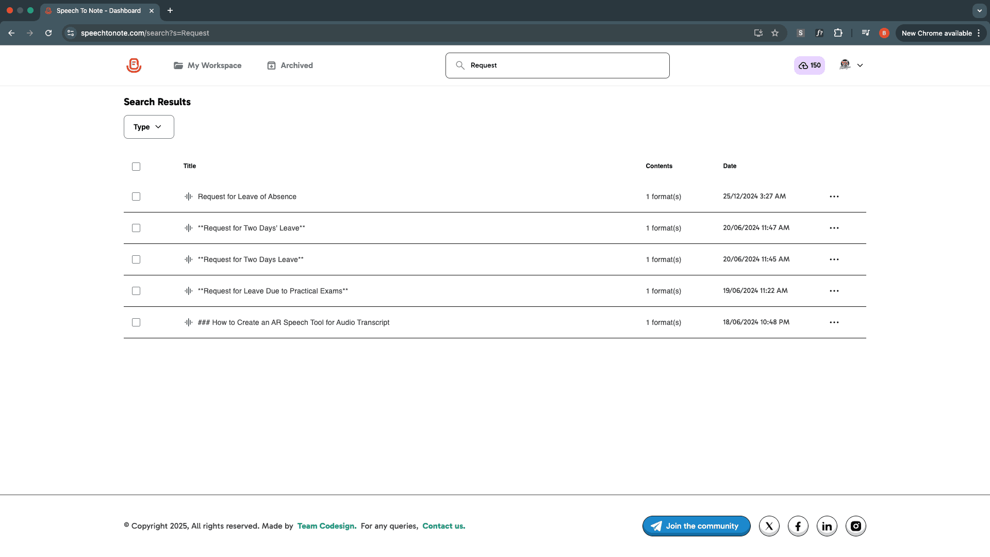Open more options for Practical Exams leave row

[x=834, y=291]
